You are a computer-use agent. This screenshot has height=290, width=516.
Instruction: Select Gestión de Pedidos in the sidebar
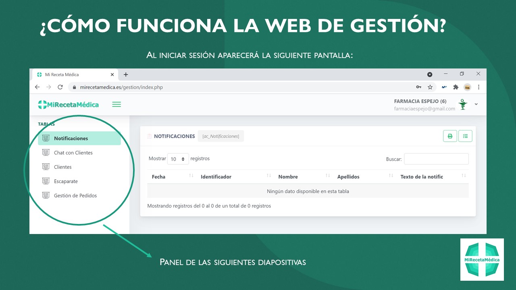click(x=75, y=196)
